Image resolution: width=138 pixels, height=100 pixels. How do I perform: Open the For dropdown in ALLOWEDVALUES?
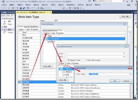pos(124,53)
